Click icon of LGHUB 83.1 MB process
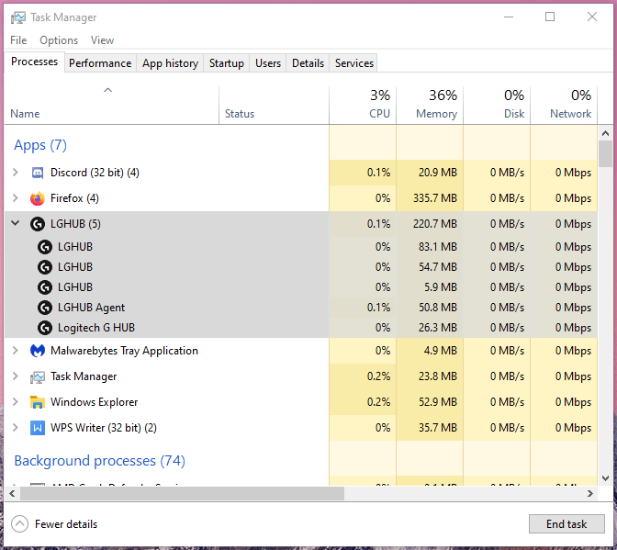The width and height of the screenshot is (617, 550). click(x=45, y=247)
